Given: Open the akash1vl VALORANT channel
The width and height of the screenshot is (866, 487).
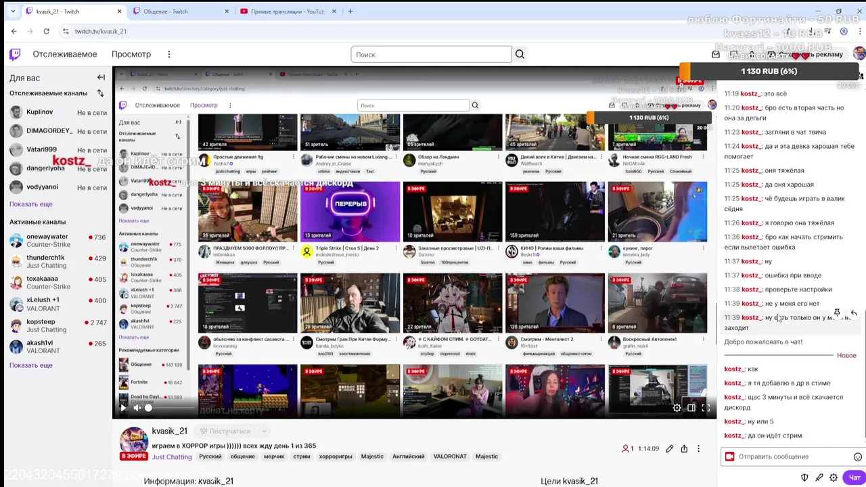Looking at the screenshot, I should coord(58,346).
